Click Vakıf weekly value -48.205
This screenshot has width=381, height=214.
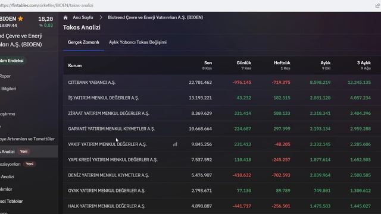282,144
